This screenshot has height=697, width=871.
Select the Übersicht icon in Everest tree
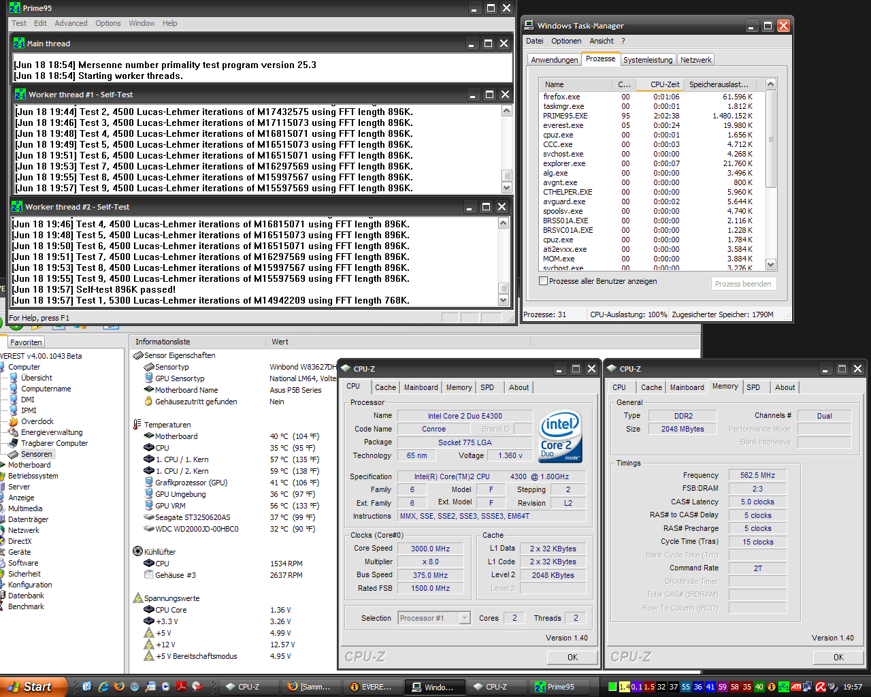click(x=14, y=378)
